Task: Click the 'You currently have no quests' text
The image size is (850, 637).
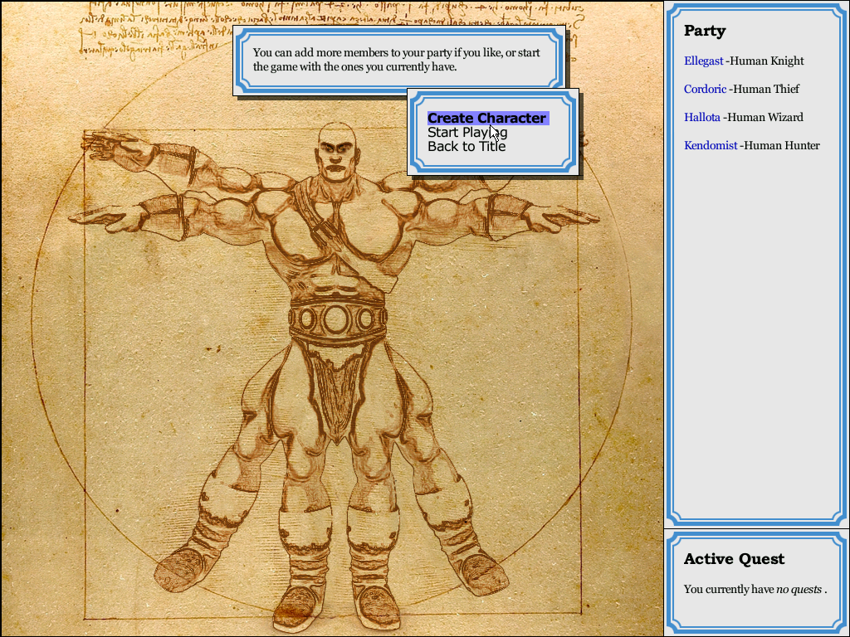Action: (755, 590)
